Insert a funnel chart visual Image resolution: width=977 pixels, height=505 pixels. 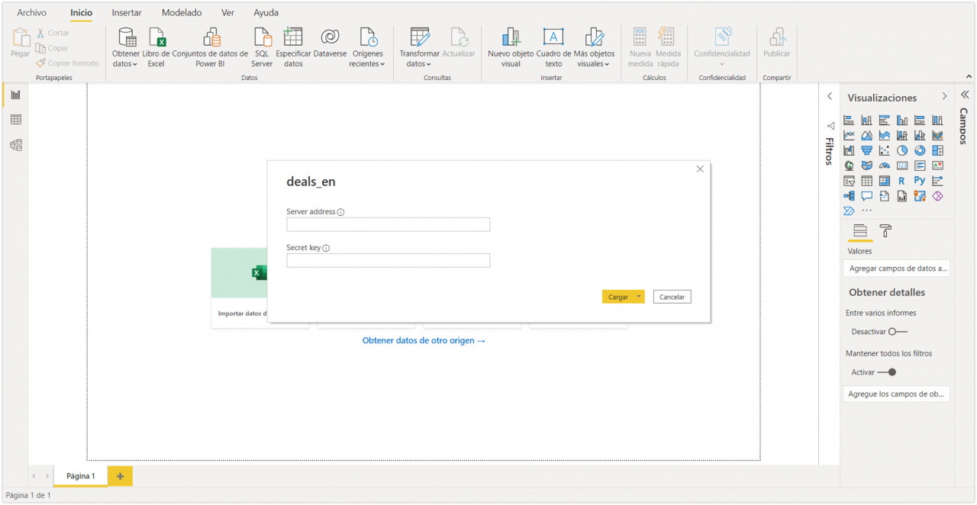coord(866,150)
